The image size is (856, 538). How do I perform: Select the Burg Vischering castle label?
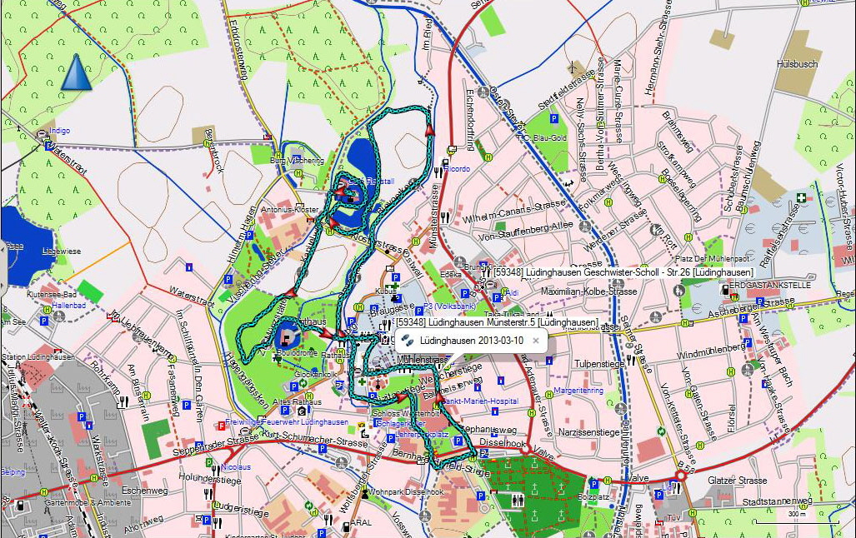click(x=296, y=160)
